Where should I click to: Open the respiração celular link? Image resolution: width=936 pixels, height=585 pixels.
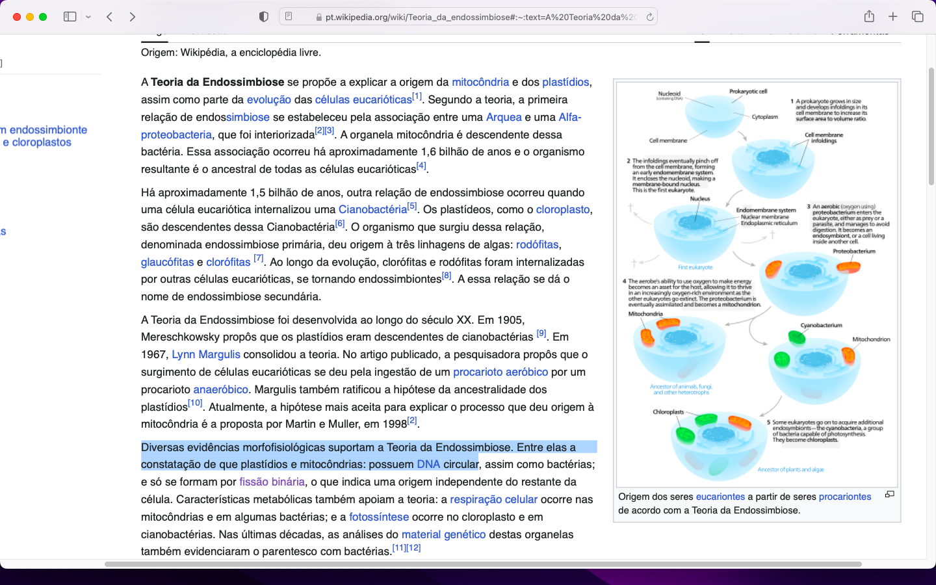point(493,499)
